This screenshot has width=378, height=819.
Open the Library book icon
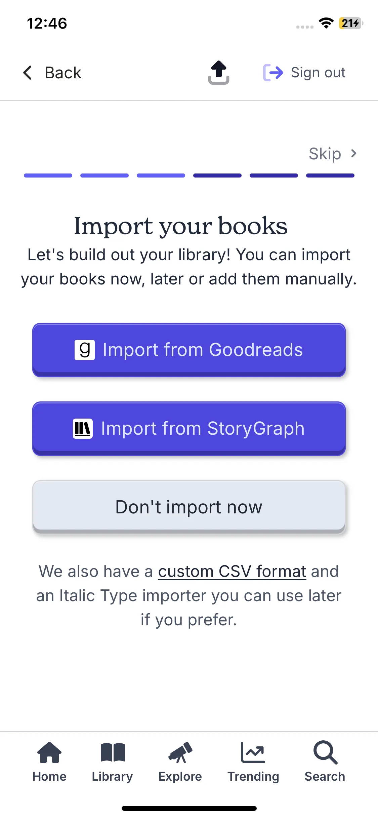pos(113,753)
